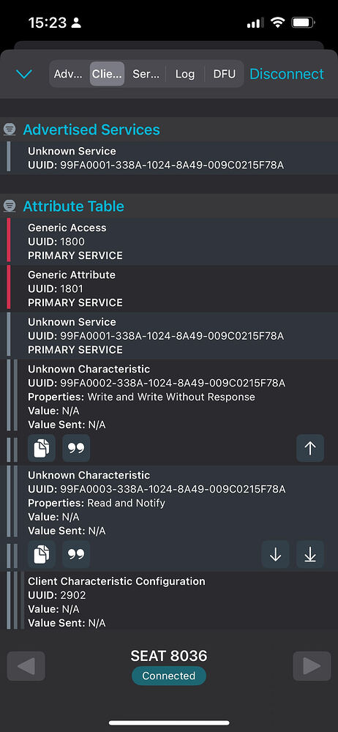Tap the write up-arrow for 99FA0002
Image resolution: width=338 pixels, height=732 pixels.
tap(310, 448)
